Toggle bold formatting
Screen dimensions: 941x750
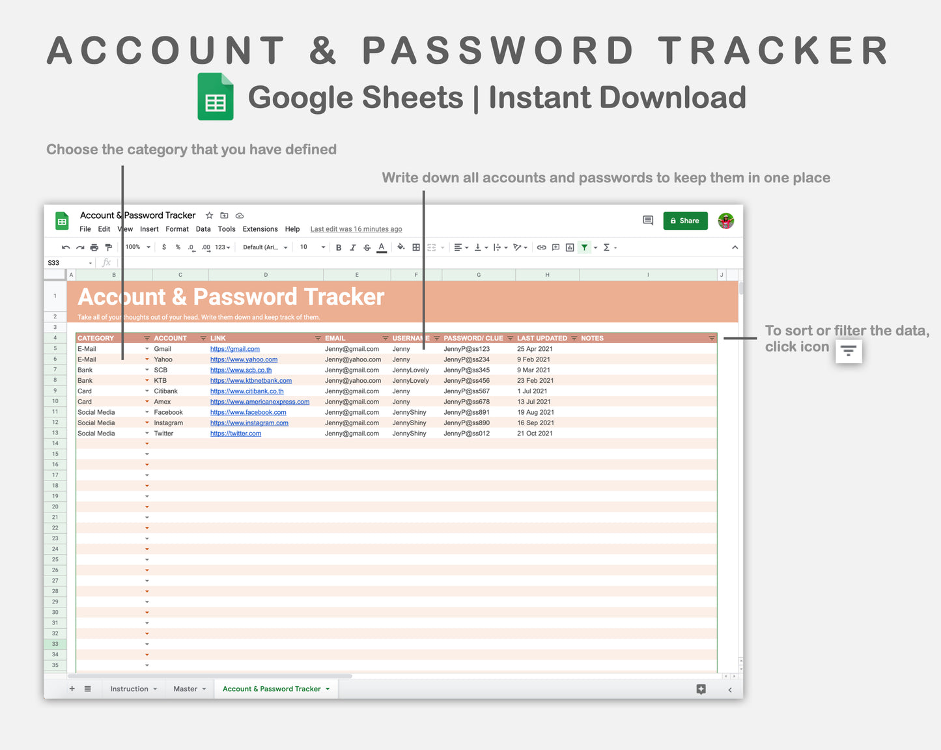click(x=338, y=247)
